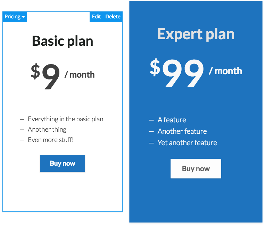Select the "Even more stuff!" list item
This screenshot has height=227, width=265.
point(51,140)
